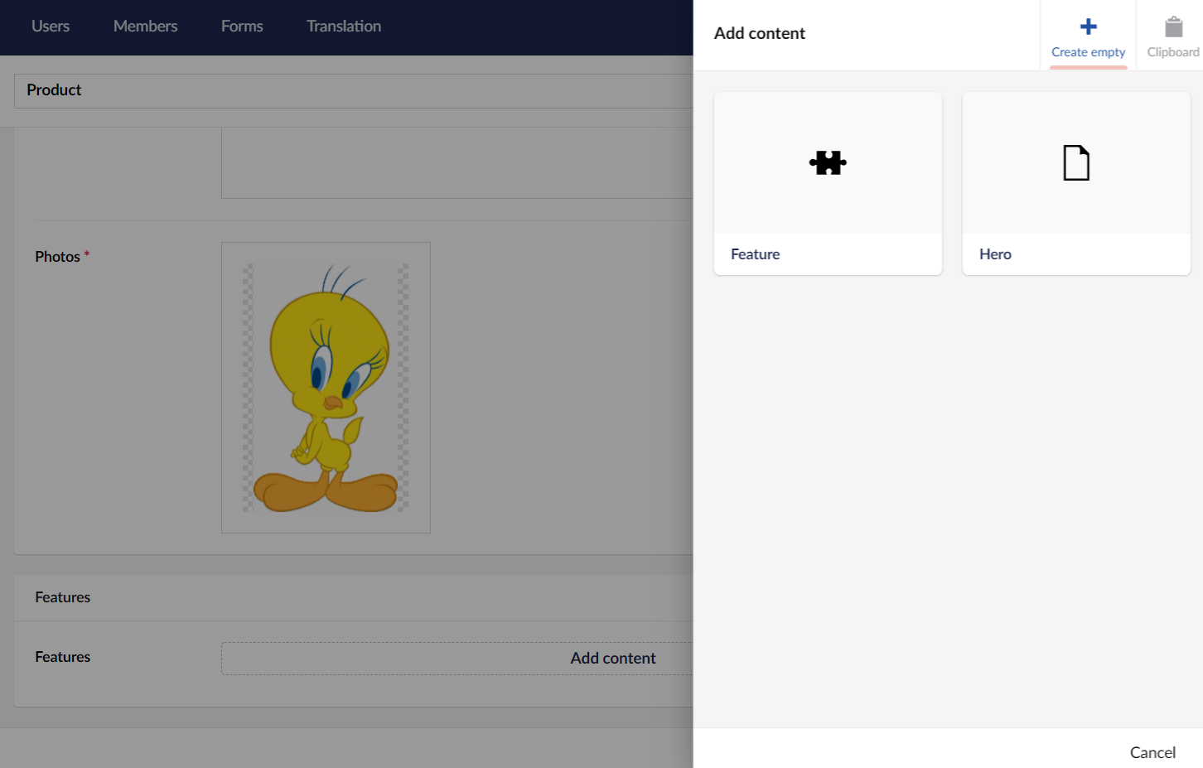Open the Translation section
This screenshot has height=768, width=1203.
click(x=344, y=27)
